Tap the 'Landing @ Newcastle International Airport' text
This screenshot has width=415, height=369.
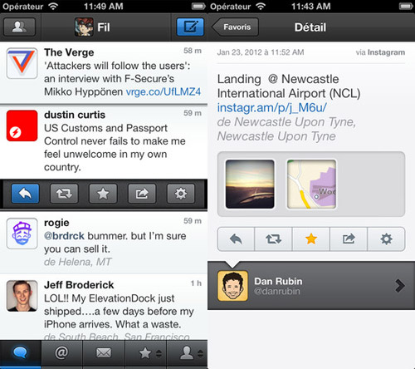tap(289, 86)
